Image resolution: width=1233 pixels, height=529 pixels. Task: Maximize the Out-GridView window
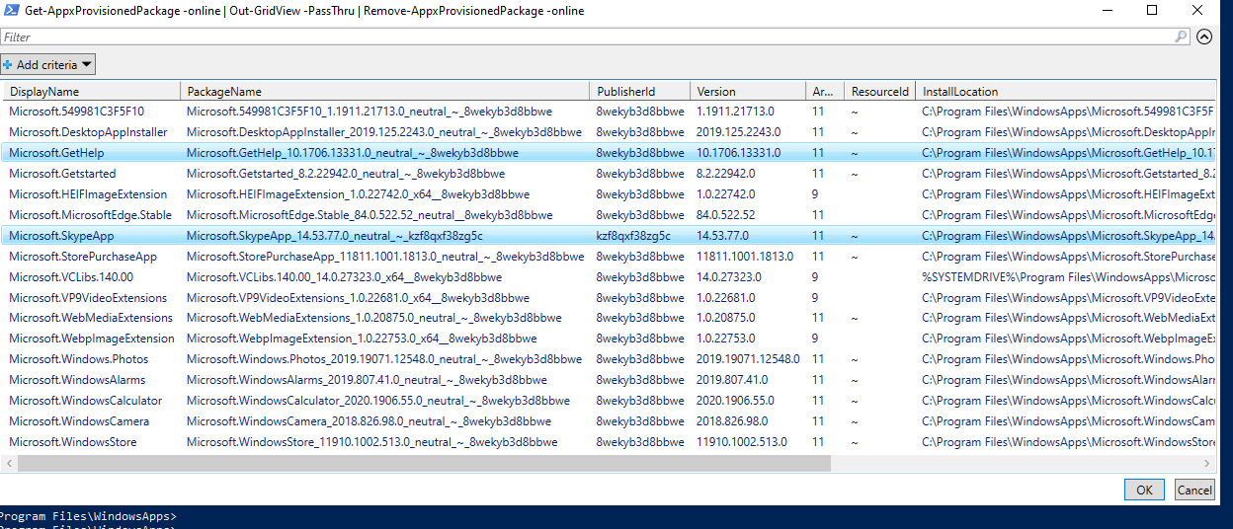1151,11
